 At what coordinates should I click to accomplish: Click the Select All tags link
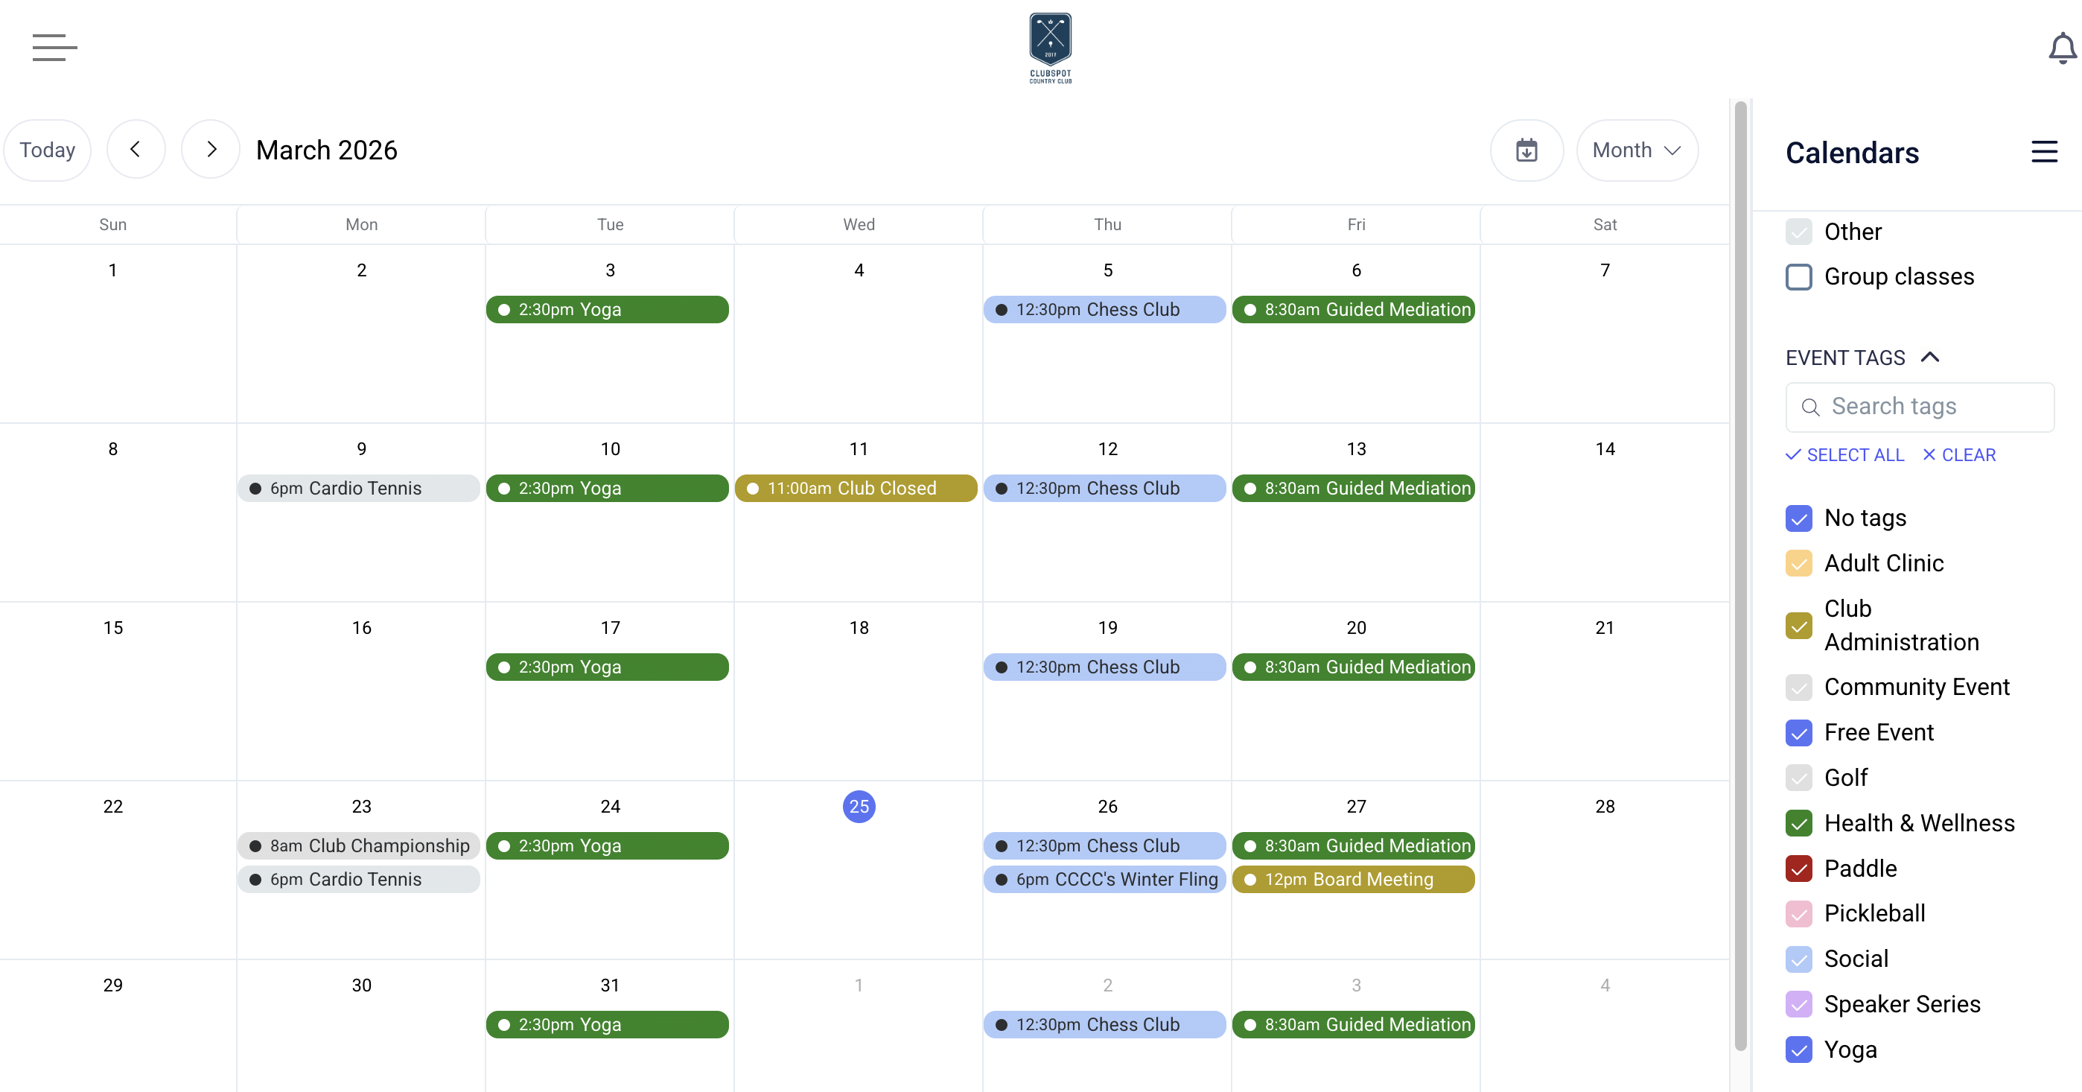click(x=1844, y=455)
